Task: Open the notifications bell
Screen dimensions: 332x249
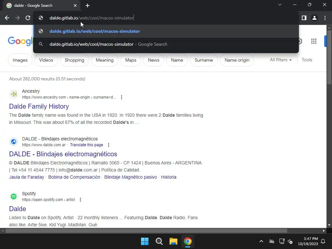Action: coord(323,241)
